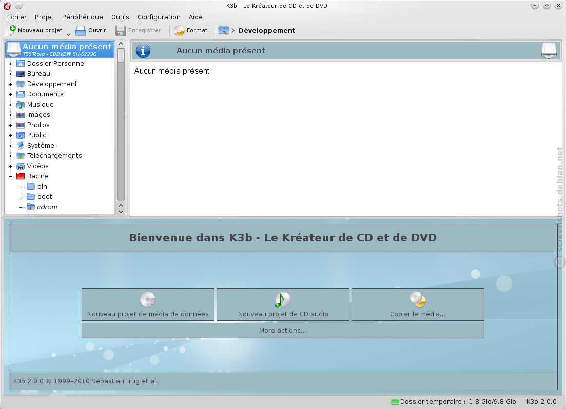This screenshot has width=566, height=409.
Task: Collapse the Racine tree node
Action: (10, 176)
